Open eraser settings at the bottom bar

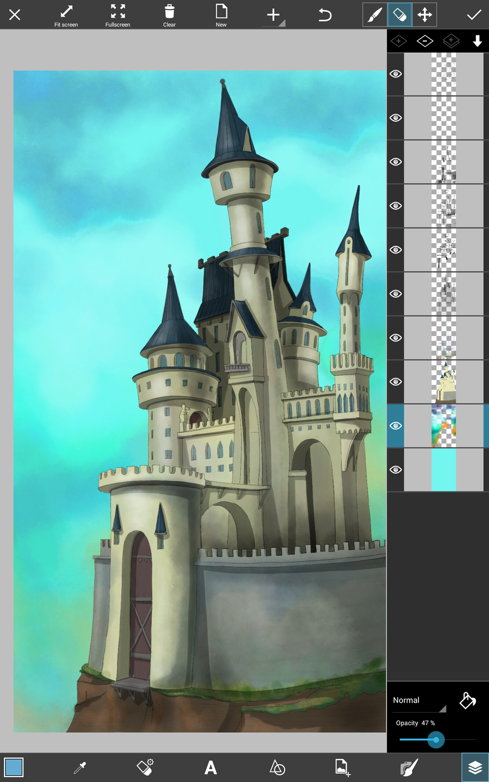[145, 768]
